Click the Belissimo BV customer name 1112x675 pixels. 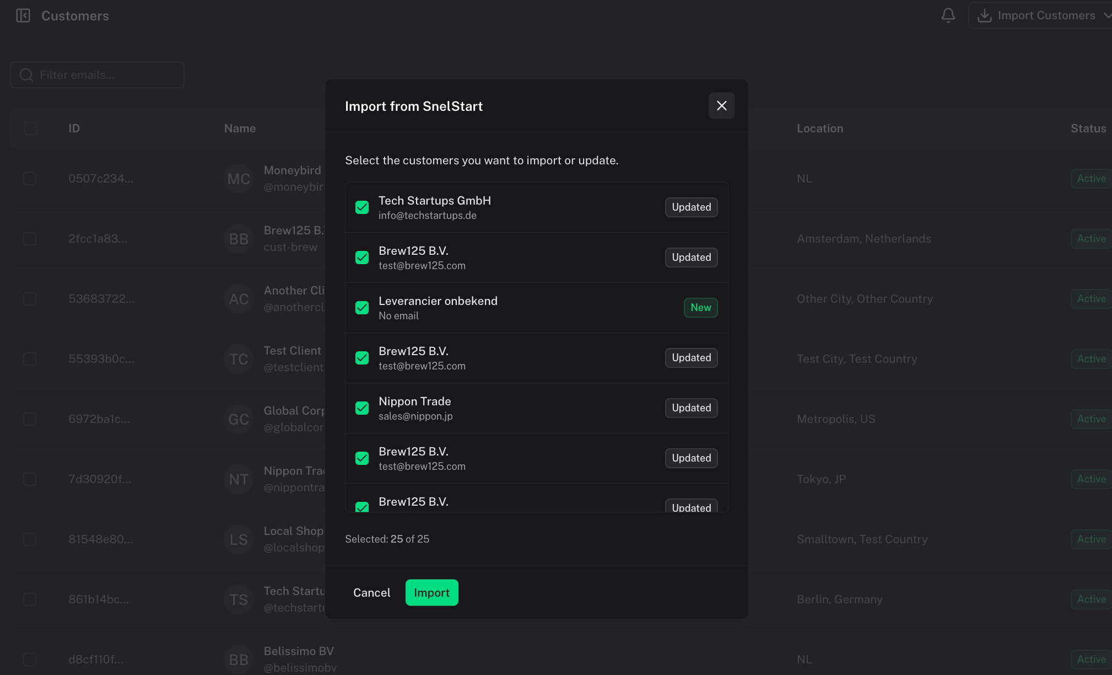pos(299,651)
